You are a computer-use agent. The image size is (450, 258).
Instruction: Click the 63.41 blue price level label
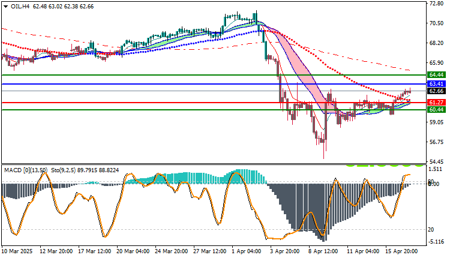click(437, 84)
